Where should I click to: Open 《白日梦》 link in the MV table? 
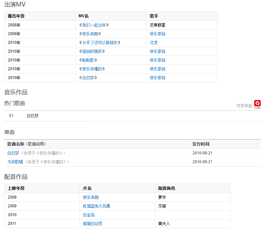[x=88, y=78]
